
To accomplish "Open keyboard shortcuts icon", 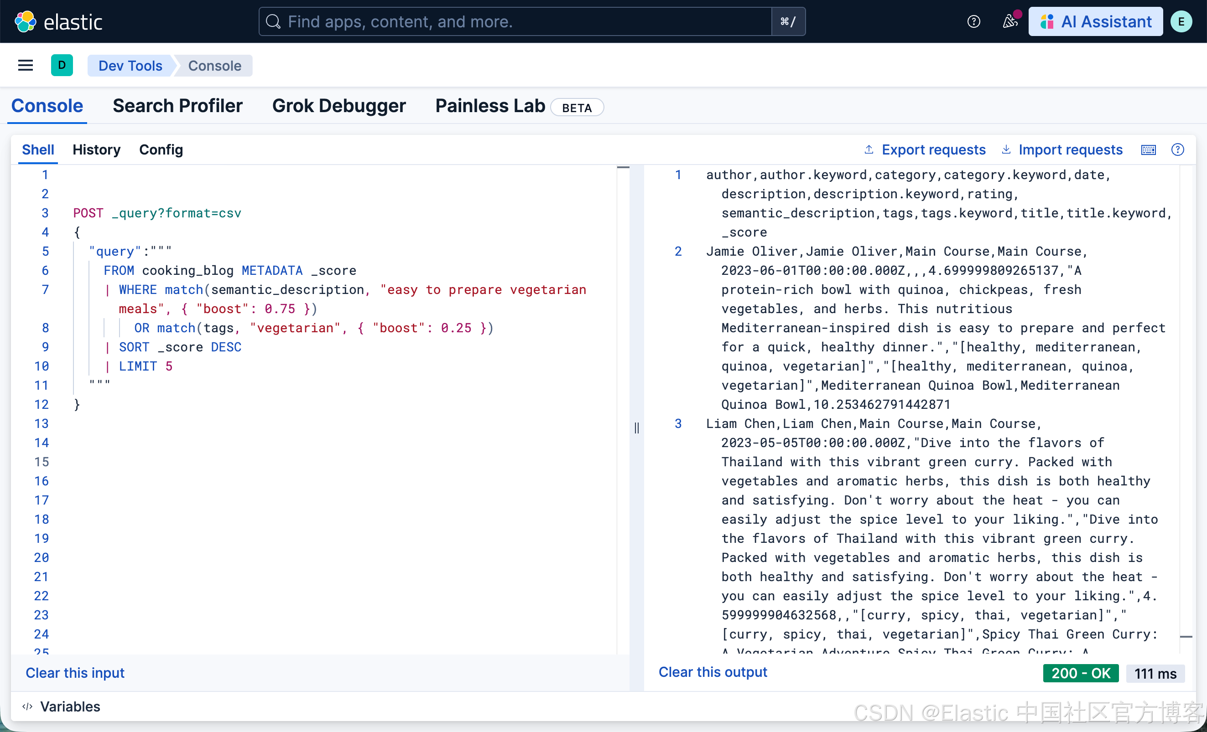I will click(x=1148, y=149).
